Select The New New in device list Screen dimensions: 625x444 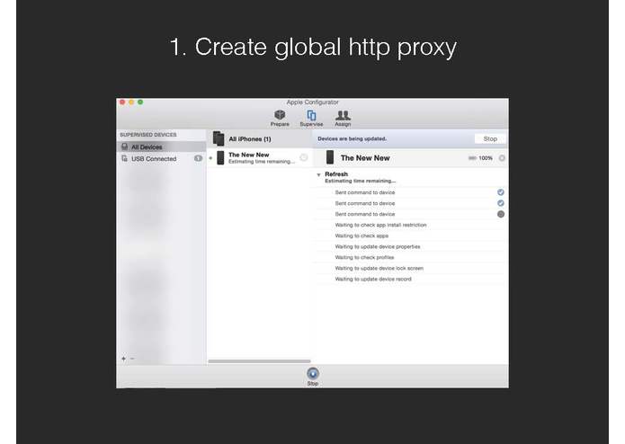pyautogui.click(x=260, y=157)
